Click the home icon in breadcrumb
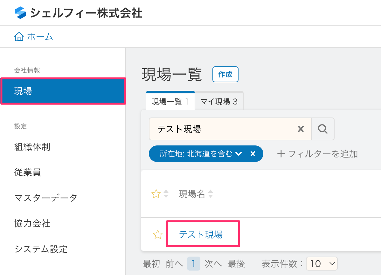The image size is (381, 275). [x=19, y=37]
